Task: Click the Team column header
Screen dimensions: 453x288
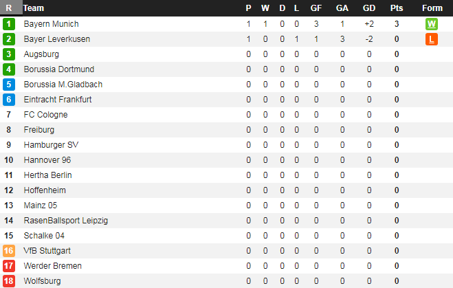Action: (34, 8)
